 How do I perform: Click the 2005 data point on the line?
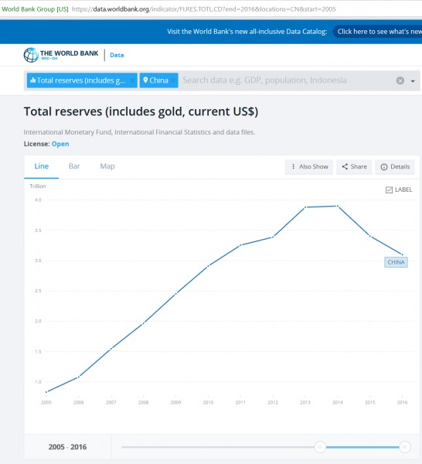pyautogui.click(x=46, y=392)
